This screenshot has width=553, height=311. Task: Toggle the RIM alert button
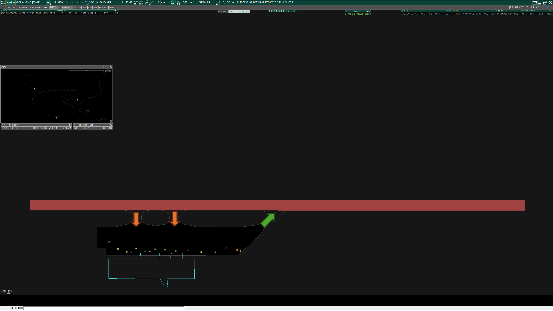tap(85, 7)
